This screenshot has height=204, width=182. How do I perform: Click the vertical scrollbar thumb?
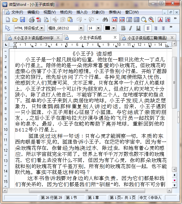(174, 83)
